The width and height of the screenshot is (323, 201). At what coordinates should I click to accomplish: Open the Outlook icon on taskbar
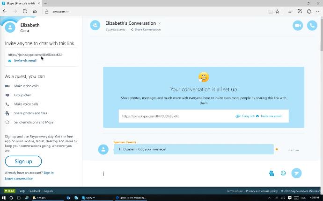point(69,198)
